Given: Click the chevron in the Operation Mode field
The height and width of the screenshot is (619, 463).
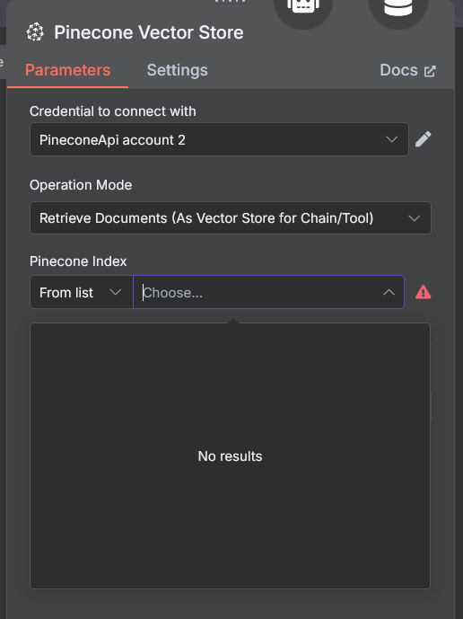Looking at the screenshot, I should (x=414, y=218).
